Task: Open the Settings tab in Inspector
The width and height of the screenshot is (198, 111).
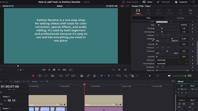Action: point(180,18)
